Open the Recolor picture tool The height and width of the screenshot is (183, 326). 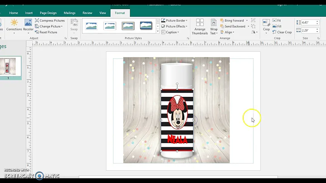28,27
